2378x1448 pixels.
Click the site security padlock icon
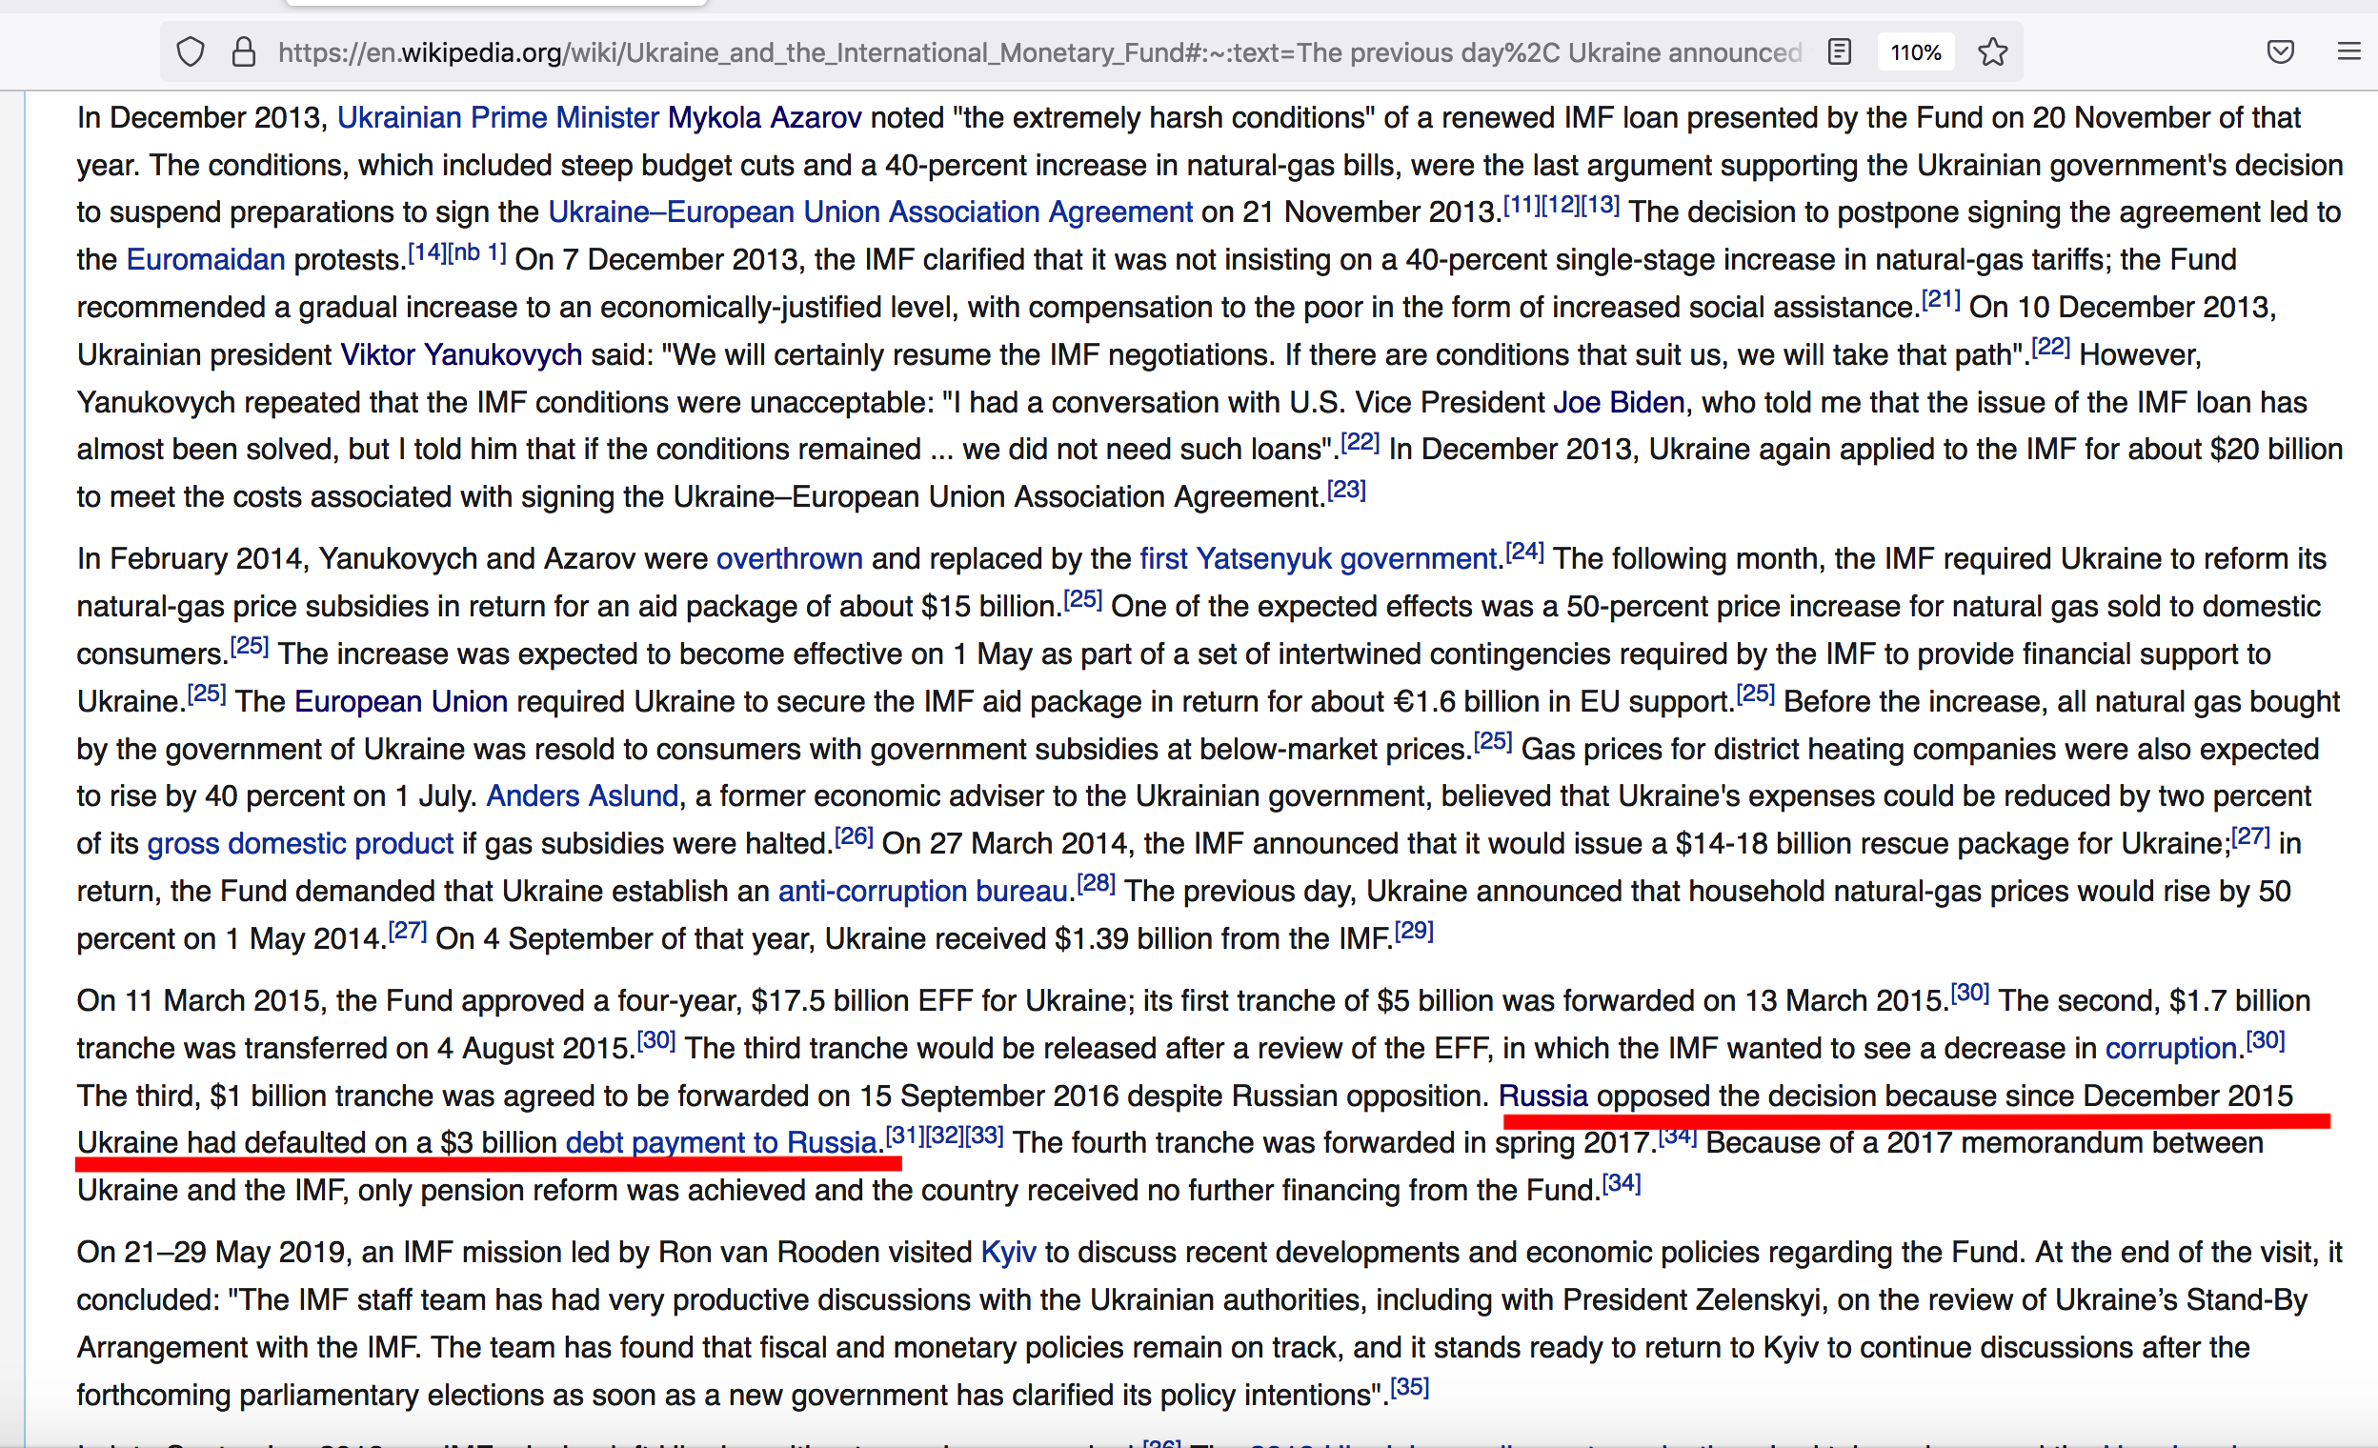[244, 52]
